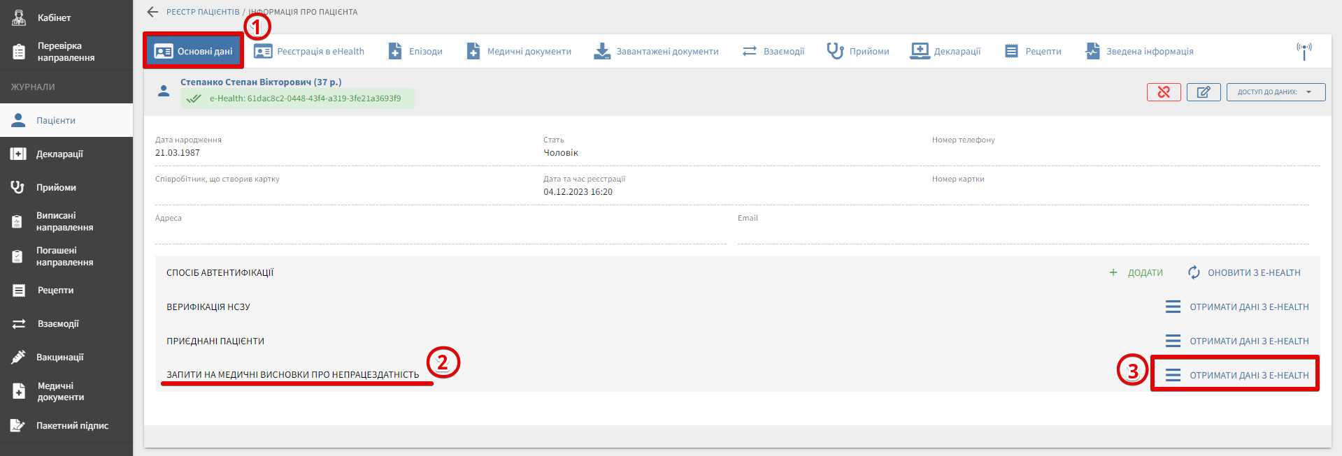Switch to the Епізоди tab
This screenshot has height=456, width=1342.
pos(416,52)
